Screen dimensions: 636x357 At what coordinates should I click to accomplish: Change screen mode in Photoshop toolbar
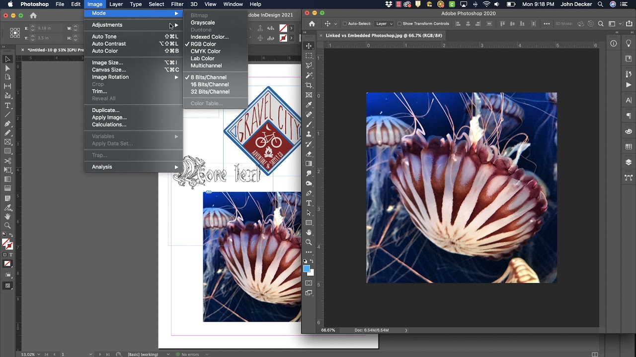[x=309, y=293]
